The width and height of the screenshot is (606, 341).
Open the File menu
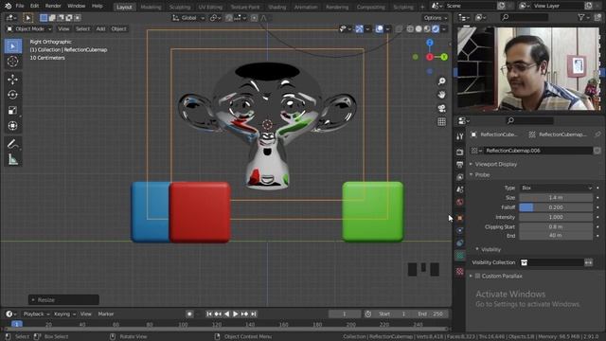coord(20,6)
